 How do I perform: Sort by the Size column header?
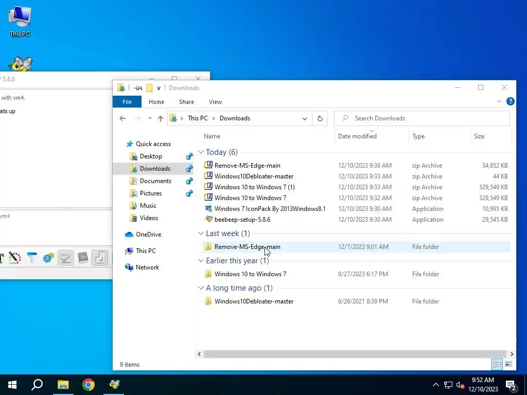click(x=479, y=136)
